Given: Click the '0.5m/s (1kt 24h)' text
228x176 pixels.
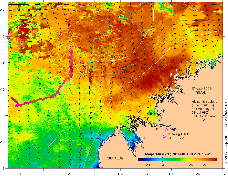Looking at the screenshot, I should 203,116.
